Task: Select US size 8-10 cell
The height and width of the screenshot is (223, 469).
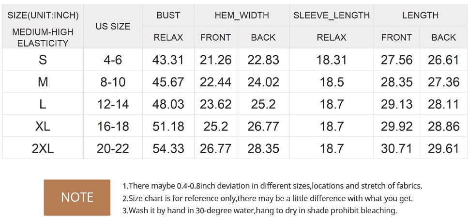Action: 113,82
